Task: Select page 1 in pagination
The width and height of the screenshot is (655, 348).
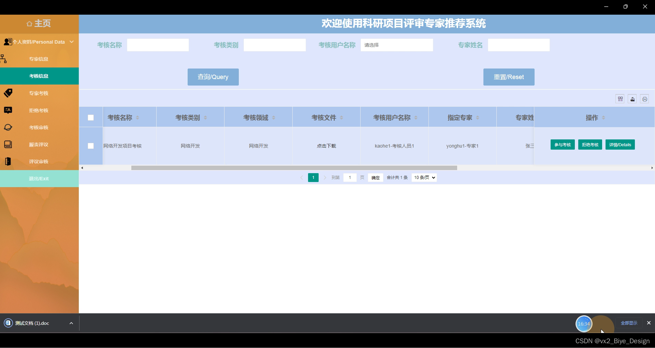Action: click(313, 178)
